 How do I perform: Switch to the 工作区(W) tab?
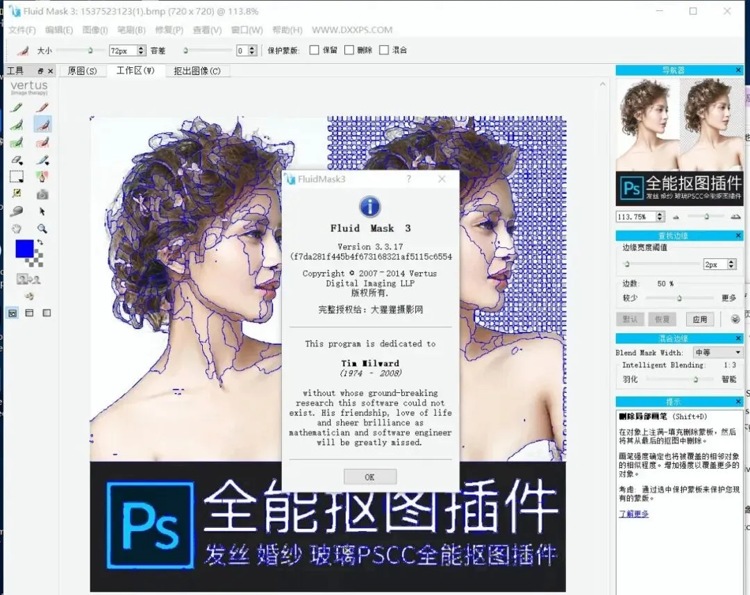pos(135,70)
